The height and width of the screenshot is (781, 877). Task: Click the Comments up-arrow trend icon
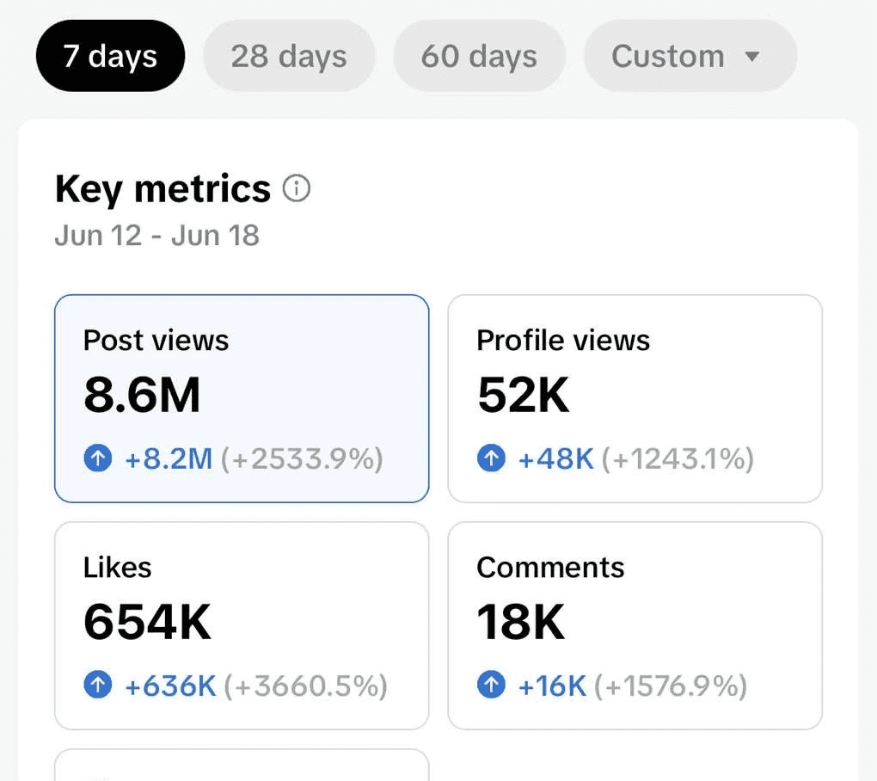(491, 684)
